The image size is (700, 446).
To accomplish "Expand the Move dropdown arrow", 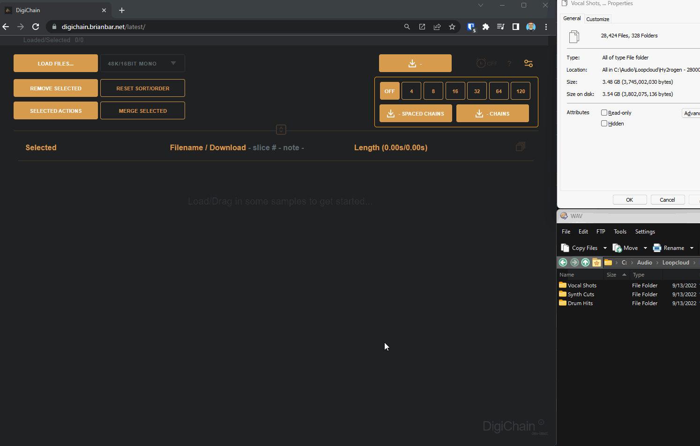I will click(x=645, y=248).
